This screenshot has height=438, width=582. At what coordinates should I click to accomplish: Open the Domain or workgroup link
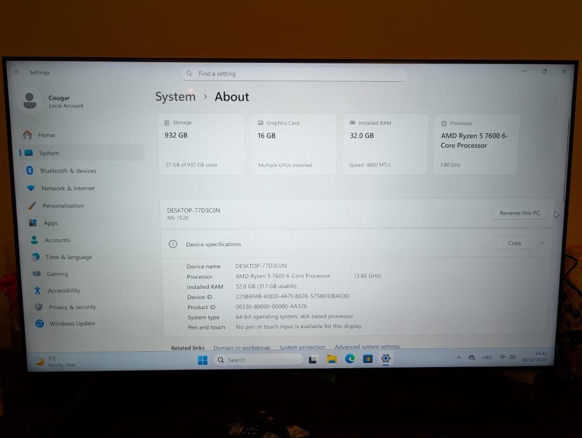(241, 347)
